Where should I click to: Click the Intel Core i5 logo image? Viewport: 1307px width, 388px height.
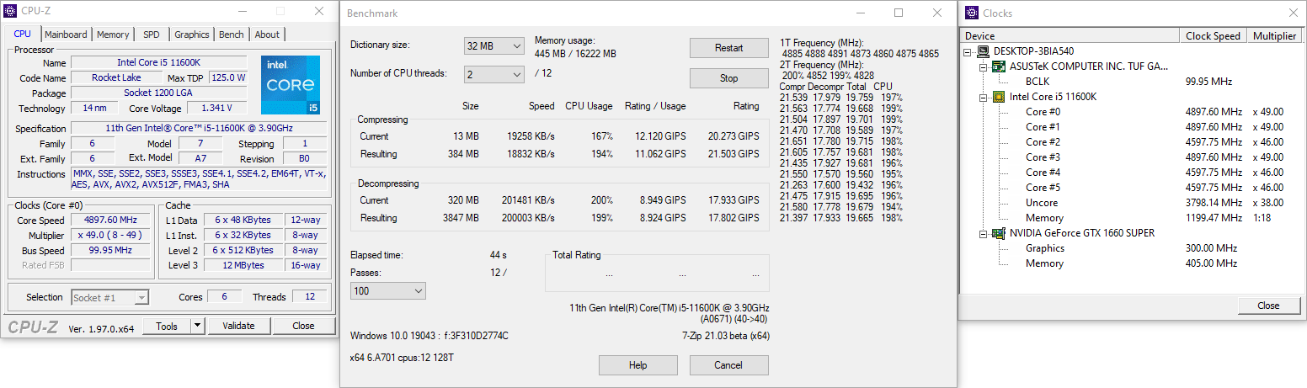pyautogui.click(x=291, y=85)
